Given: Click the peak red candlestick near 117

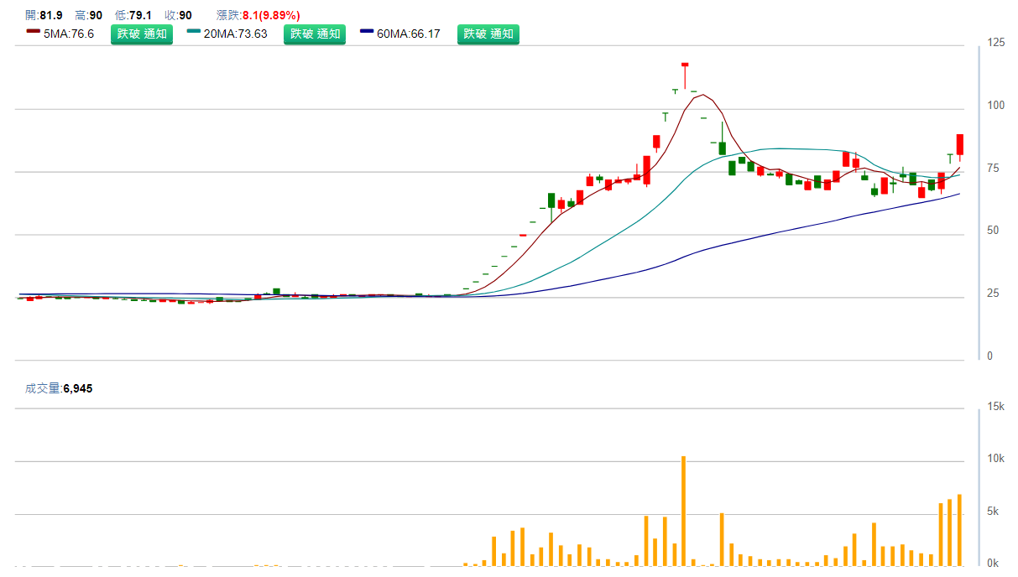Looking at the screenshot, I should [x=685, y=74].
